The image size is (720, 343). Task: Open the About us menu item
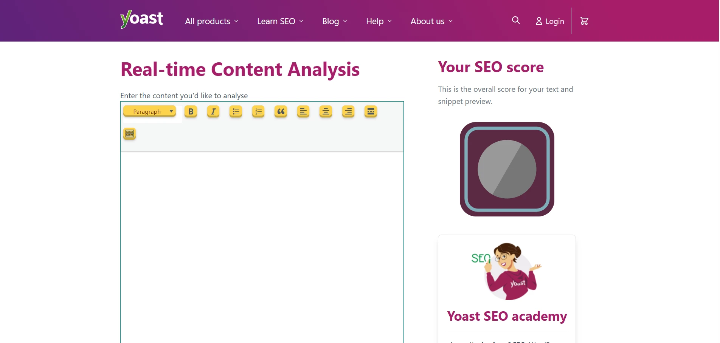431,21
